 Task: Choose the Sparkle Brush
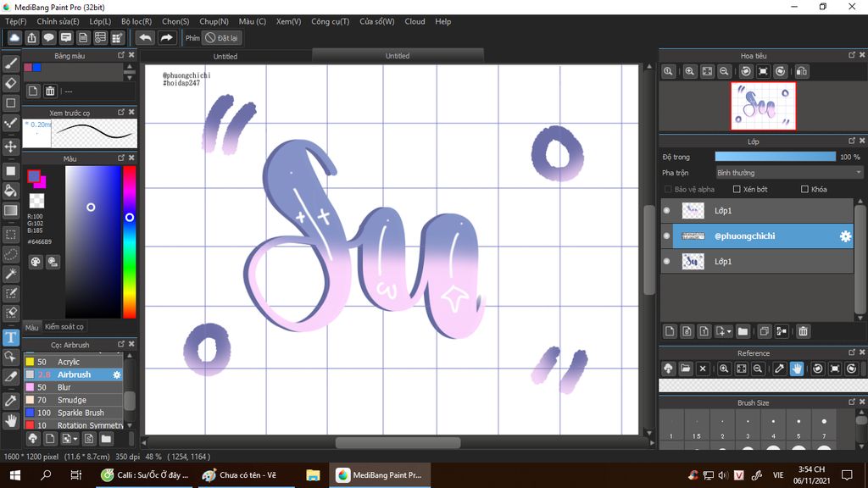[x=73, y=413]
